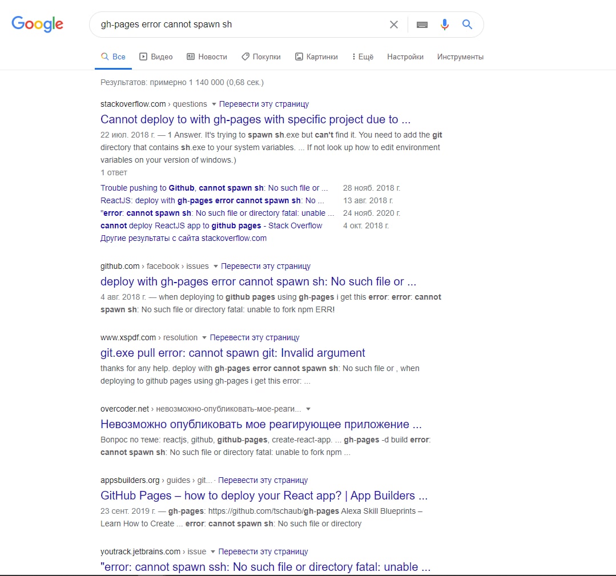Switch to the Новости tab

207,57
